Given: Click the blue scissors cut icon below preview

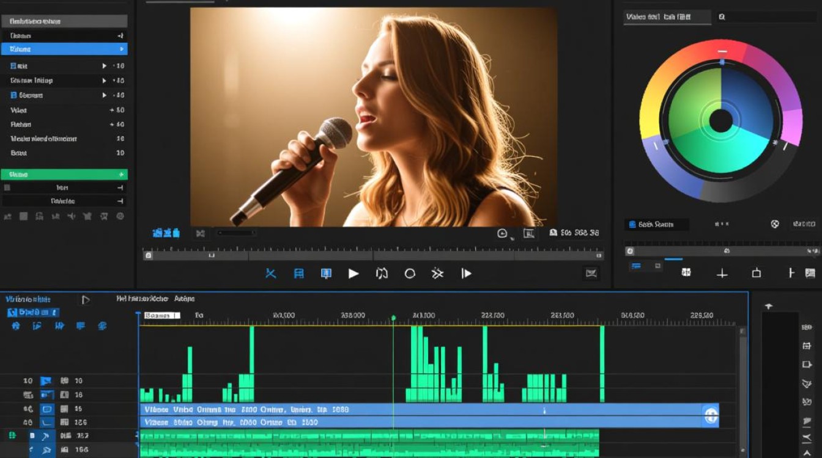Looking at the screenshot, I should point(270,274).
